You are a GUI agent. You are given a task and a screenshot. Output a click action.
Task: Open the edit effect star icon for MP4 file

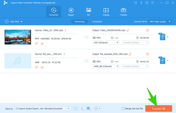pos(37,44)
